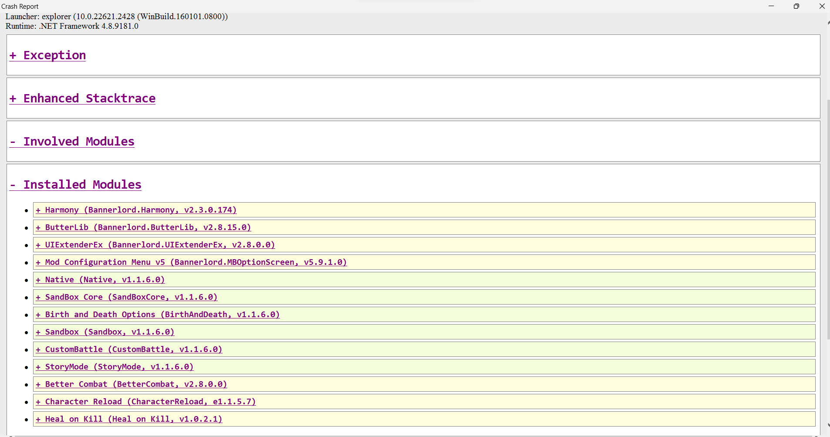
Task: Open Better Combat v2.8.0.0 details
Action: tap(131, 384)
